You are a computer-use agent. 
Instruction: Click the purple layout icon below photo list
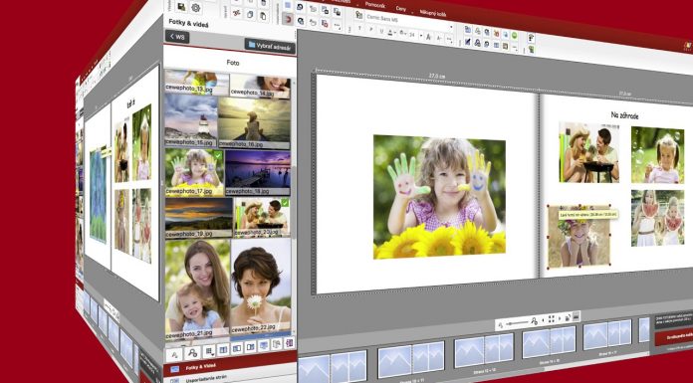point(289,342)
